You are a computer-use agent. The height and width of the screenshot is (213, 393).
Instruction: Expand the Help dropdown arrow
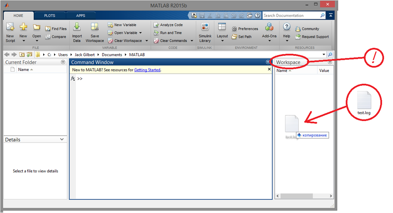coord(287,41)
